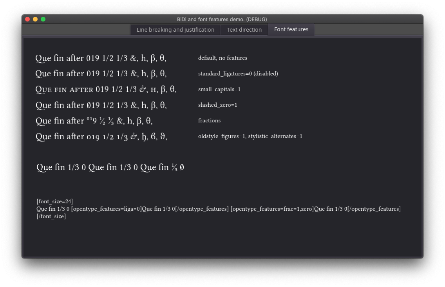Switch to the Font features tab
445x287 pixels.
pyautogui.click(x=291, y=29)
